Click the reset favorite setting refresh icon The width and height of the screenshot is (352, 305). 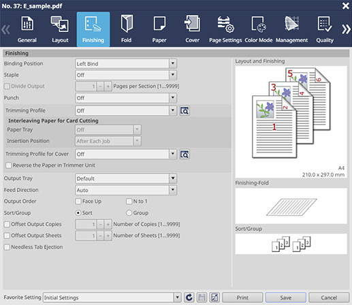189,298
